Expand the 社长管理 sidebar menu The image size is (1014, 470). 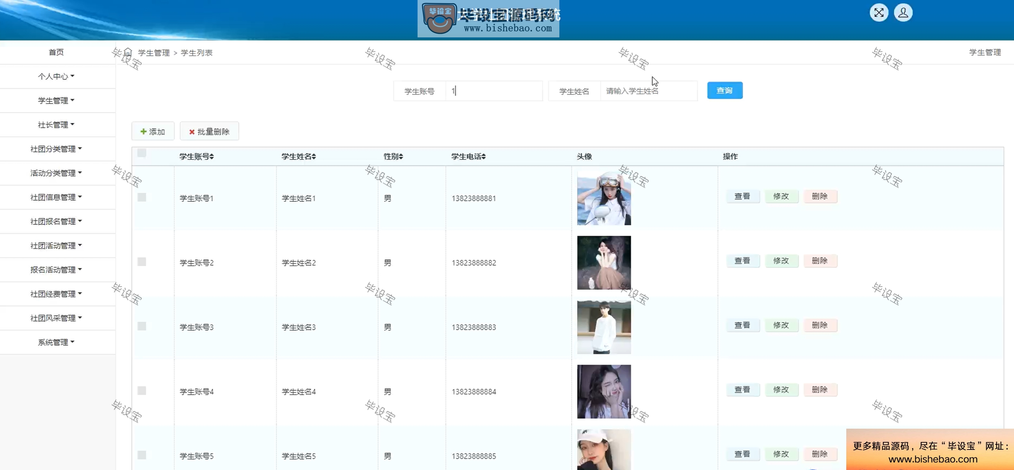tap(58, 125)
